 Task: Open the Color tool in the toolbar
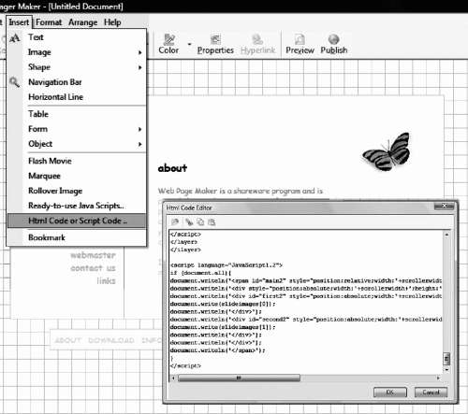tap(168, 44)
